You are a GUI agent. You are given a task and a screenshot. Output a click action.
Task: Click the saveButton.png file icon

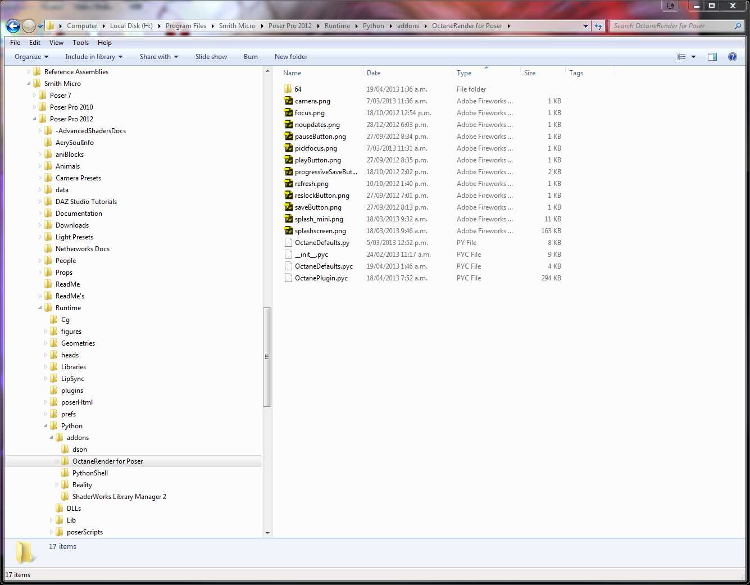[289, 207]
